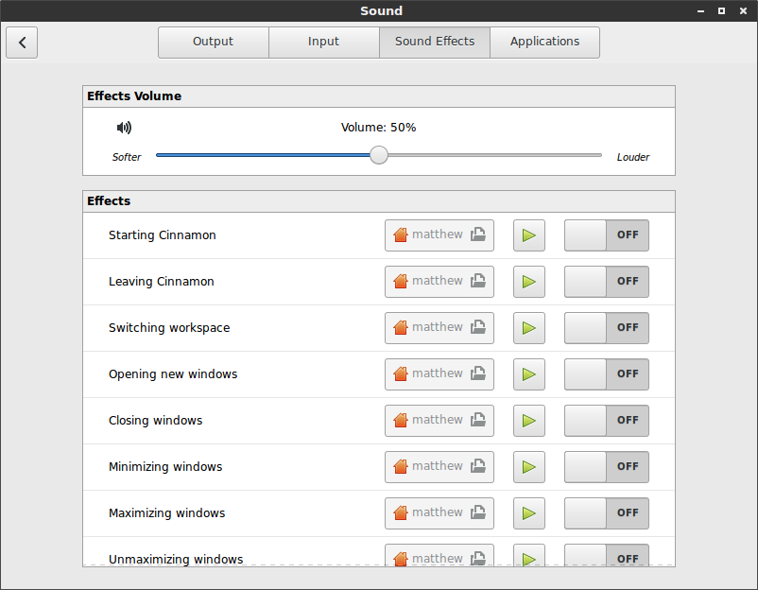This screenshot has height=590, width=758.
Task: Play the Switching workspace sound
Action: pyautogui.click(x=529, y=328)
